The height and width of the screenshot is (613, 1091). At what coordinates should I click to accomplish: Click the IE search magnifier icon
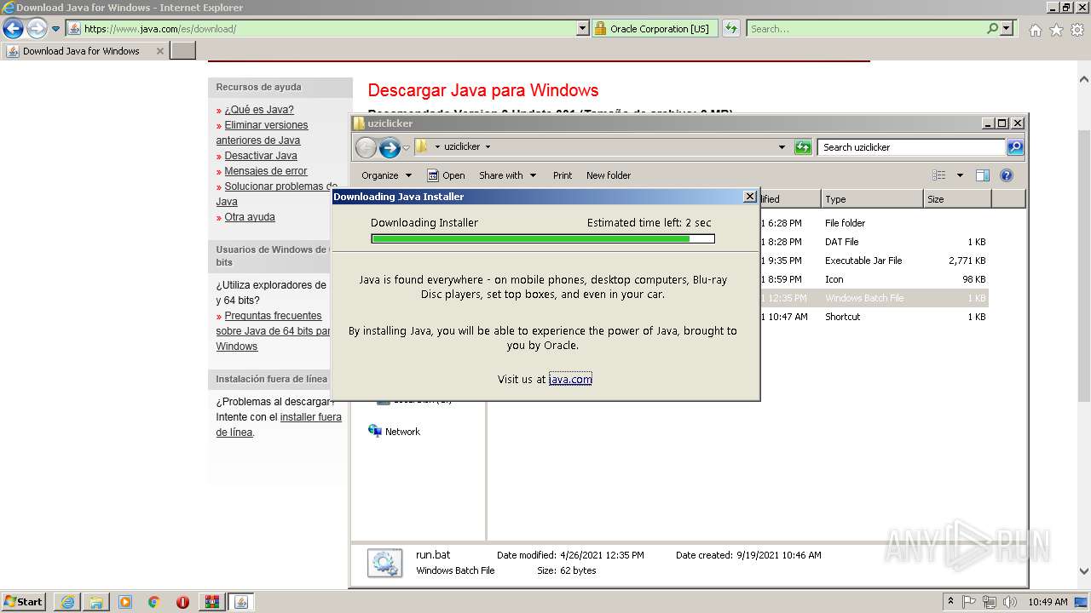[992, 29]
